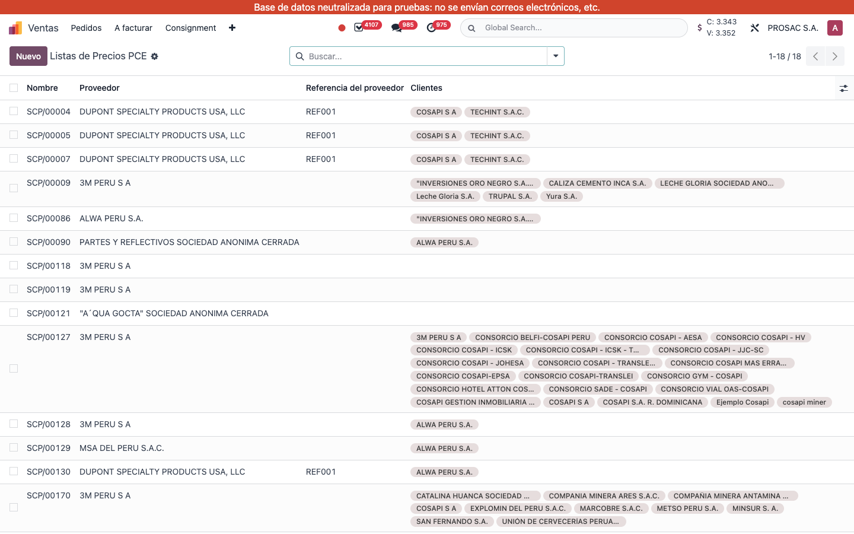Click the CONSORCIO COSAPI - AESA tag
Image resolution: width=854 pixels, height=534 pixels.
click(653, 338)
